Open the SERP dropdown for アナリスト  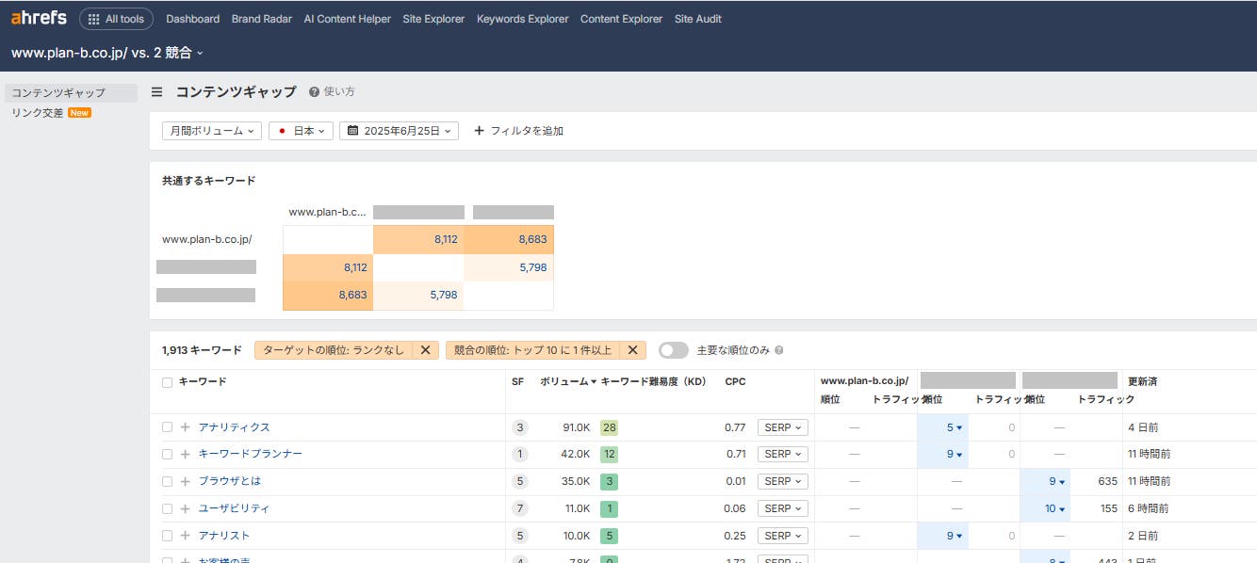pos(782,536)
